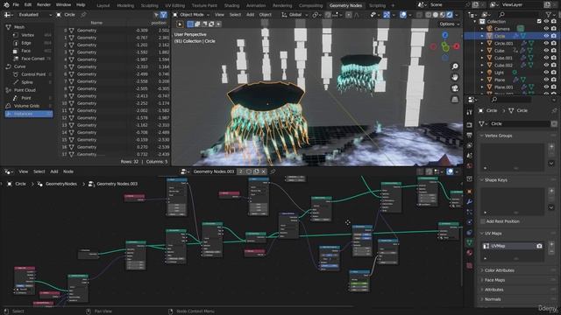561x315 pixels.
Task: Open the Render menu
Action: [x=44, y=5]
